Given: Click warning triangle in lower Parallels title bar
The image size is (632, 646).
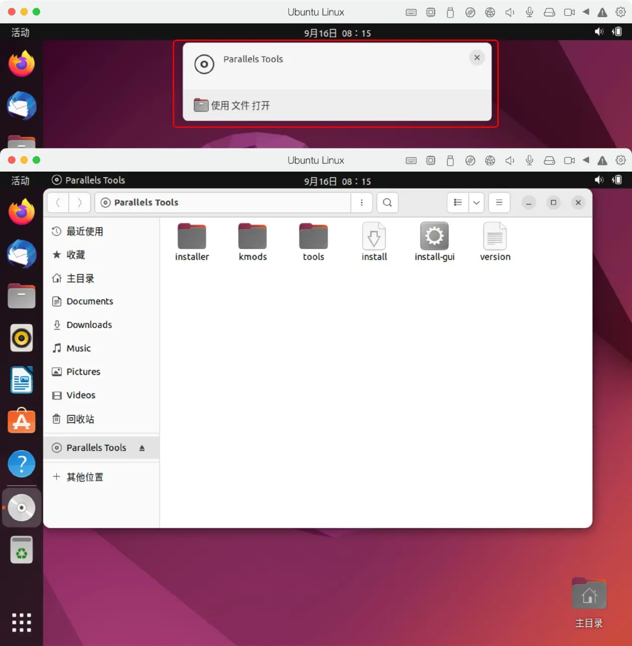Looking at the screenshot, I should point(602,161).
